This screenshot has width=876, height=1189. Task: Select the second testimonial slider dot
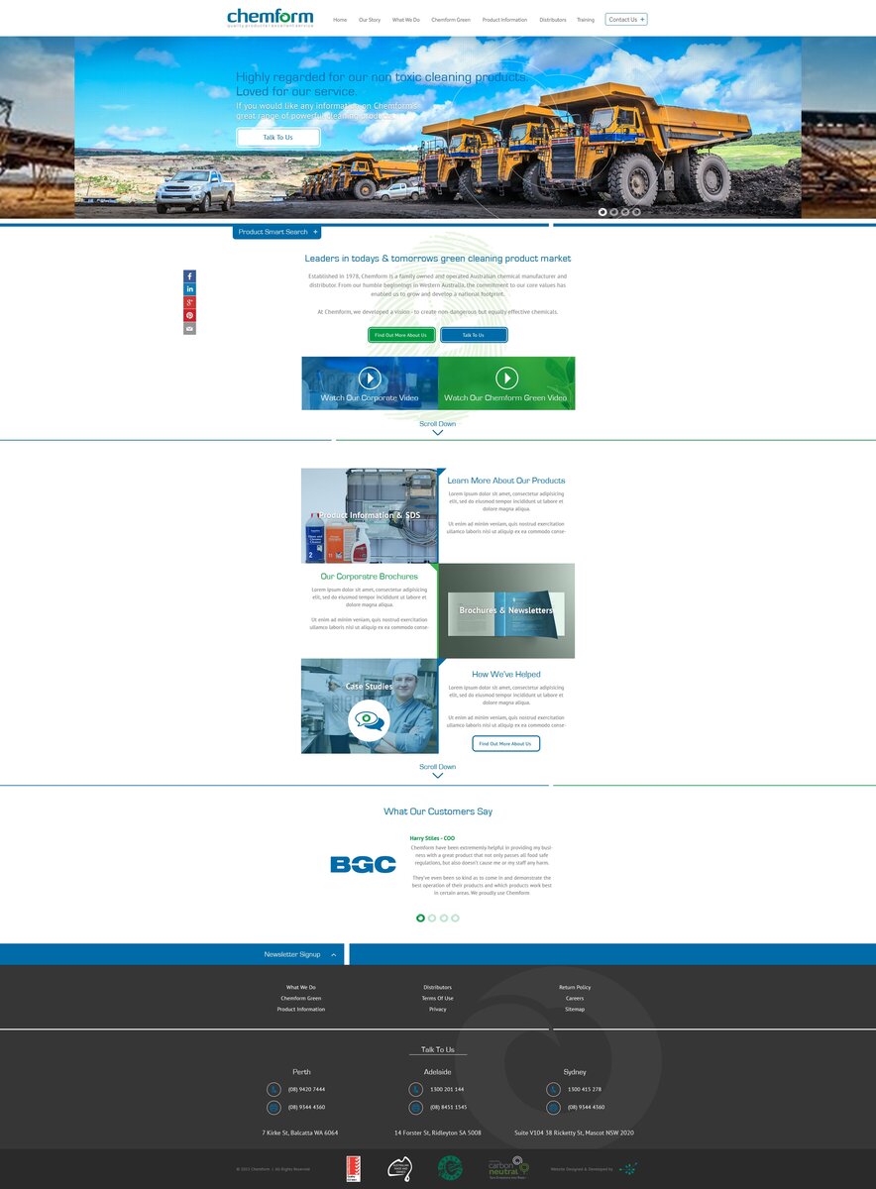click(432, 918)
